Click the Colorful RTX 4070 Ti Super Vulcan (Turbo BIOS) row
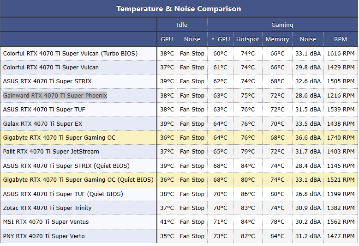The height and width of the screenshot is (246, 359). click(x=70, y=54)
